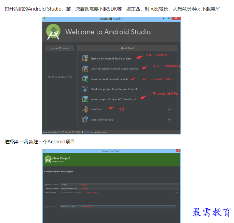Click the import Android code sample icon

pos(85,79)
